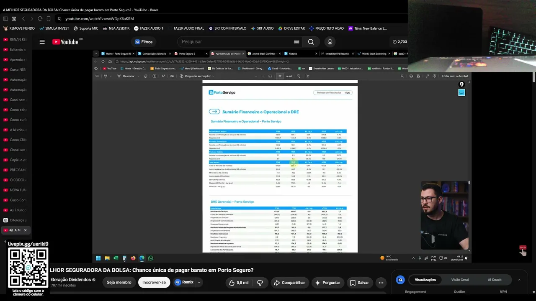
Task: Go back using the browser back arrow
Action: point(23,19)
